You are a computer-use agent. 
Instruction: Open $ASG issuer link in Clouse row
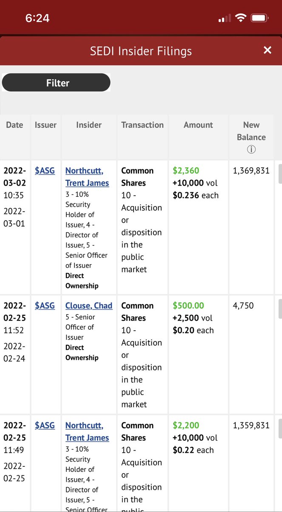click(45, 305)
